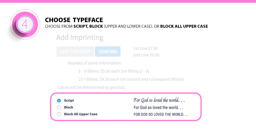This screenshot has height=137, width=256.
Task: Click the 2nd Line $5.50 price text
Action: pos(146,55)
